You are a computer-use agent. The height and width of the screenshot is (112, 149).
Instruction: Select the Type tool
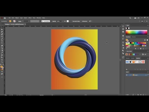pyautogui.click(x=2, y=41)
